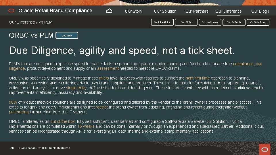Click the highlighted 'right first time' text

[198, 78]
